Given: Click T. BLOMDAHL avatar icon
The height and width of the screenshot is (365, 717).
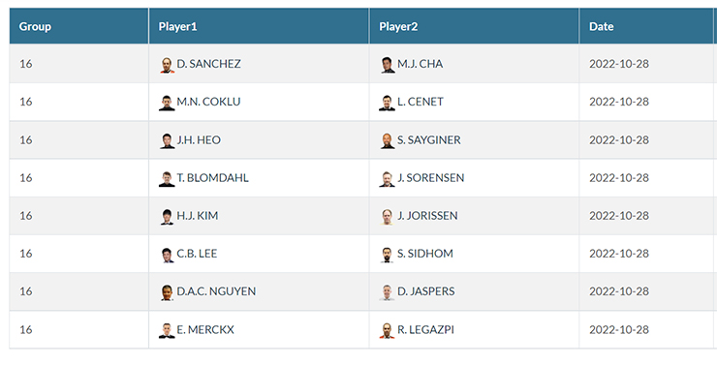Looking at the screenshot, I should pos(167,178).
